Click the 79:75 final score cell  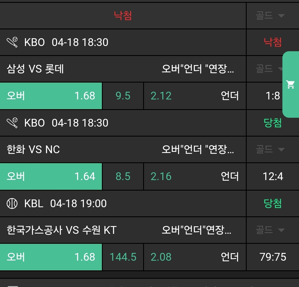pyautogui.click(x=273, y=257)
